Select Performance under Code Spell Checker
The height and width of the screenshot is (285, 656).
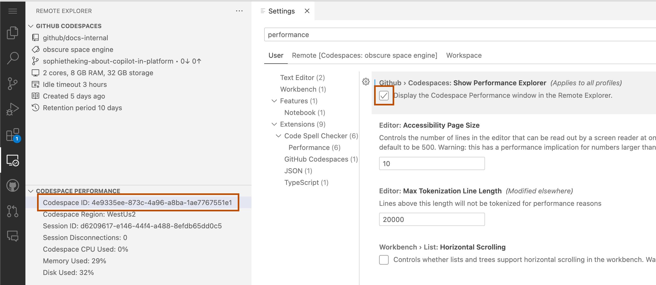(x=314, y=147)
